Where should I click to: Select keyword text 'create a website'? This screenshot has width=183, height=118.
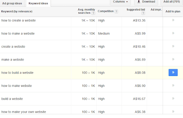pyautogui.click(x=13, y=47)
